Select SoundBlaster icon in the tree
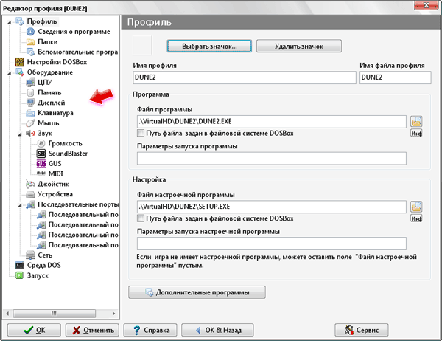Screen dimensions: 442x341 [41, 153]
